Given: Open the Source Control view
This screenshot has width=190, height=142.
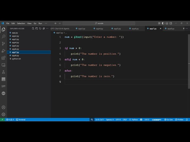Looking at the screenshot, I should (3, 43).
